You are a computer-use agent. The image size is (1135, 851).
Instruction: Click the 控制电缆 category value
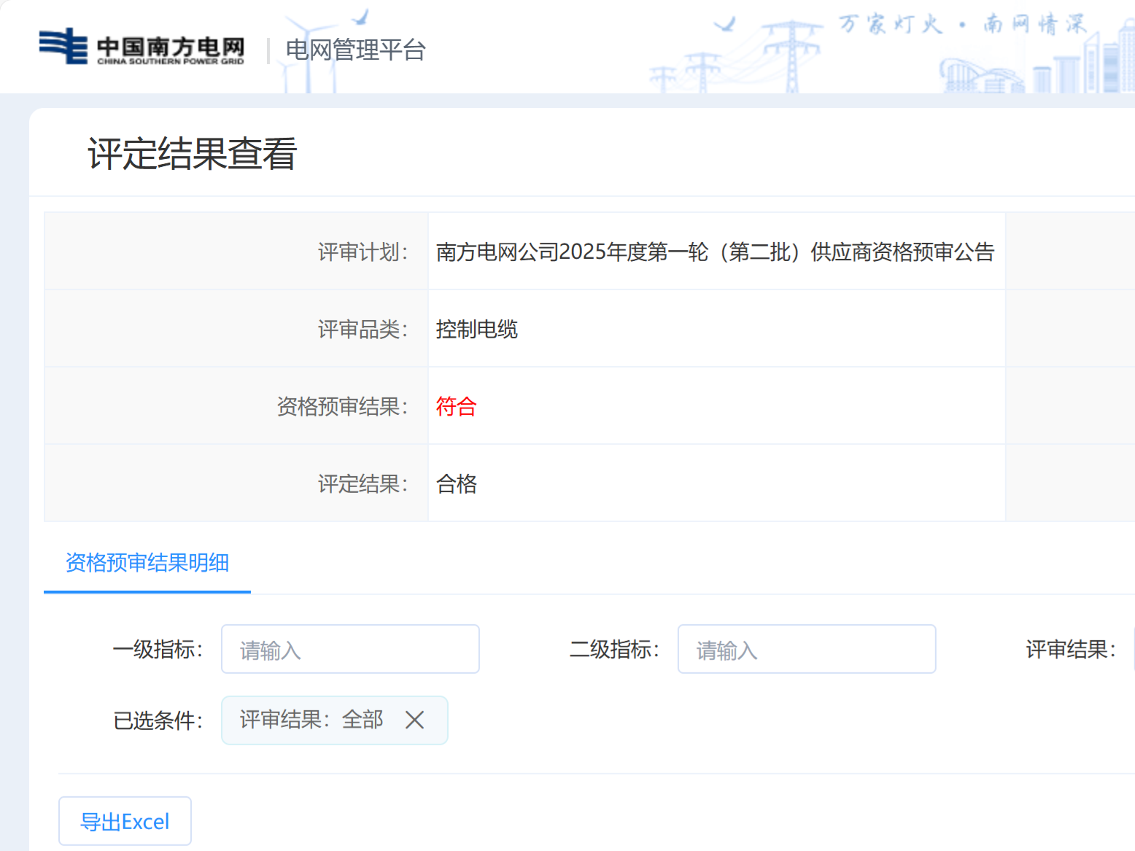(476, 329)
